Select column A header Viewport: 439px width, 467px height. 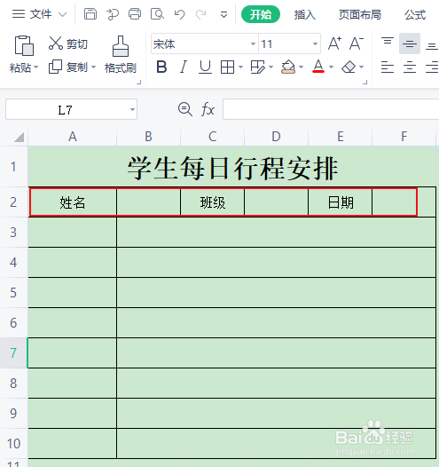(x=72, y=137)
